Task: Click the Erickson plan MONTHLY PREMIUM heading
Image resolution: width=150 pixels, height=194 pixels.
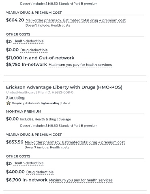Action: (24, 112)
